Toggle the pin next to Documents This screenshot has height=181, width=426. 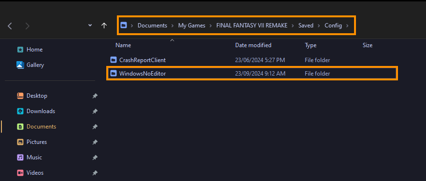[95, 127]
